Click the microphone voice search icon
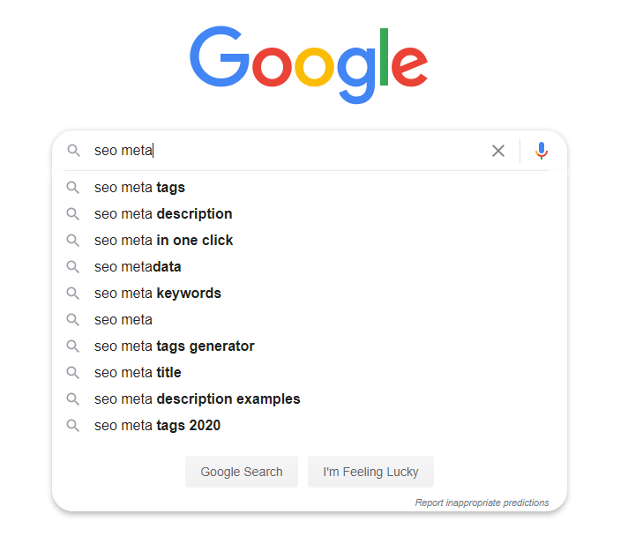The image size is (628, 551). click(x=541, y=151)
